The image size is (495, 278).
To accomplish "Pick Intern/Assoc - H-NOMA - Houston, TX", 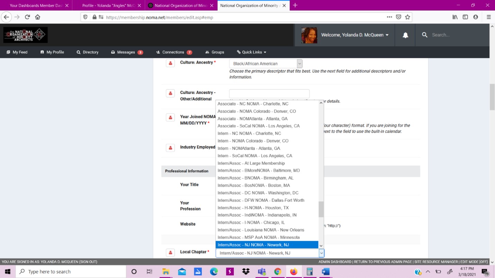I will coord(267,208).
